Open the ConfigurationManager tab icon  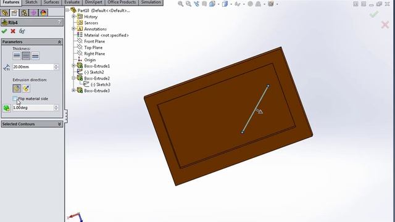[24, 12]
